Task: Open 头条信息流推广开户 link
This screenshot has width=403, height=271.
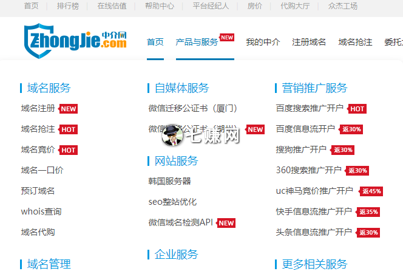Action: pyautogui.click(x=314, y=232)
